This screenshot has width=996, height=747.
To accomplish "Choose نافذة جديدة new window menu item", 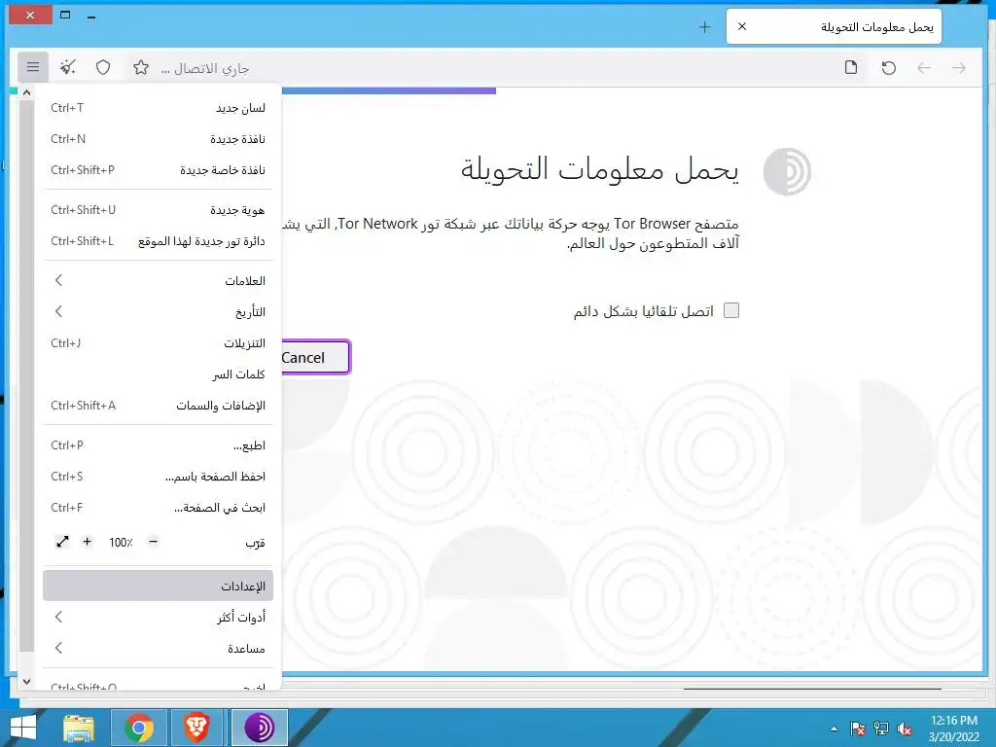I will (x=159, y=138).
